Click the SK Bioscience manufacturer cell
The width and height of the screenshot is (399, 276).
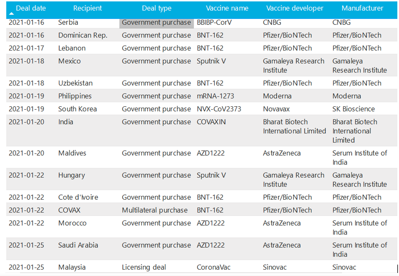(353, 109)
